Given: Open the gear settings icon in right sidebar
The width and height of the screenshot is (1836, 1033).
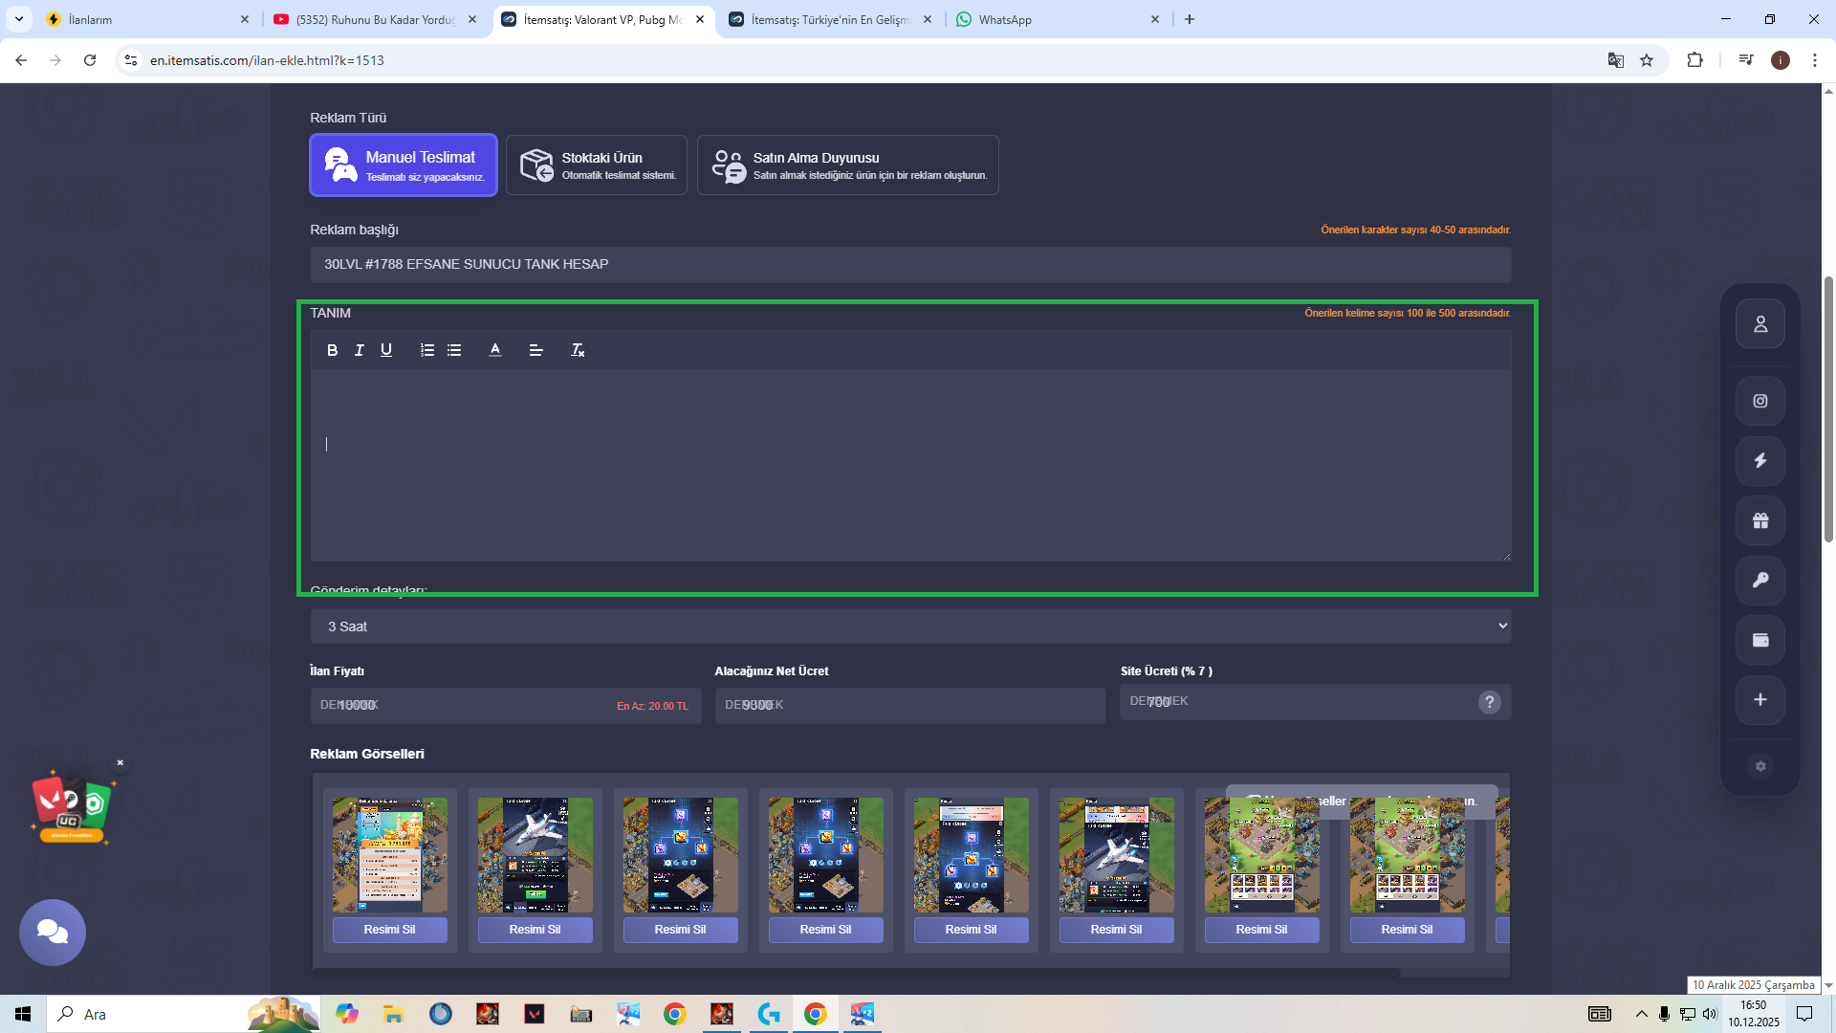Looking at the screenshot, I should tap(1760, 766).
